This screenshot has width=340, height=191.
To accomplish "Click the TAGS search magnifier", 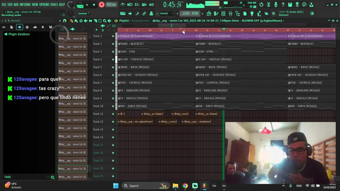I will pyautogui.click(x=53, y=177).
